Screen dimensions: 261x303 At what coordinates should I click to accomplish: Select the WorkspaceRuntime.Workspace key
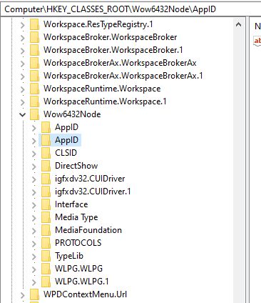point(102,89)
